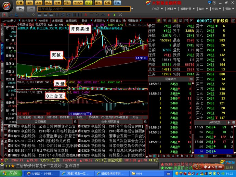Open announcement 03/29 关于副总经理辞职
This screenshot has height=177, width=236.
(112, 151)
